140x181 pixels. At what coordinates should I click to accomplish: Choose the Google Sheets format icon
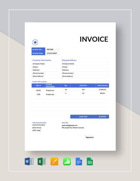[90, 162]
